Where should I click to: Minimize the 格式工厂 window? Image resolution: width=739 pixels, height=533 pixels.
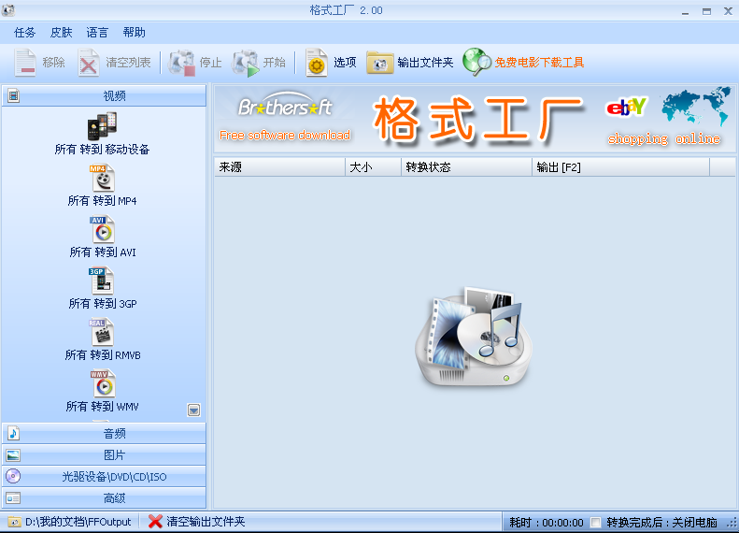685,12
